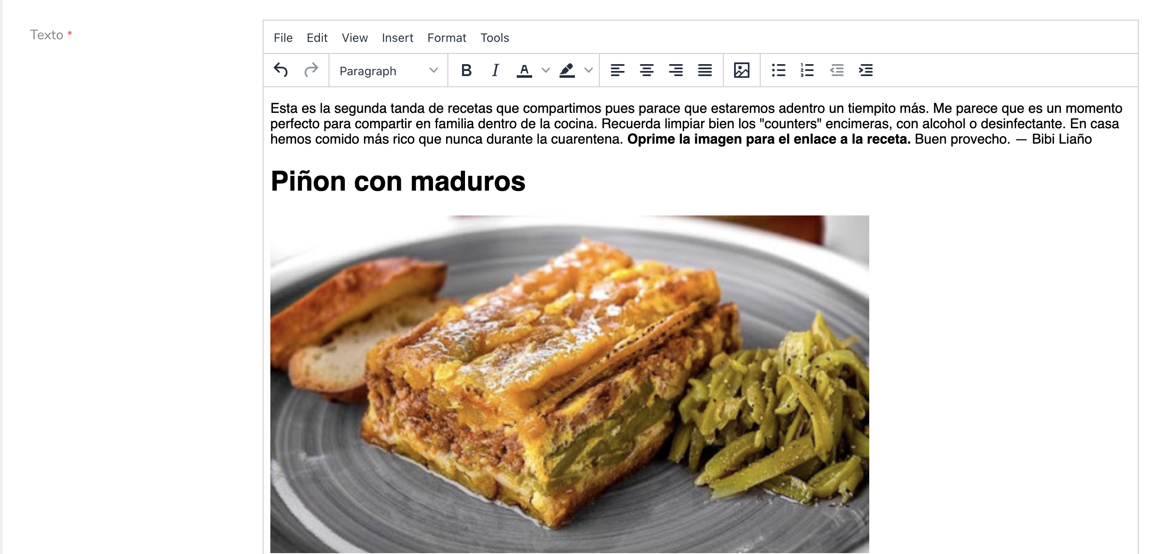1155x554 pixels.
Task: Expand highlight color dropdown arrow
Action: coord(589,71)
